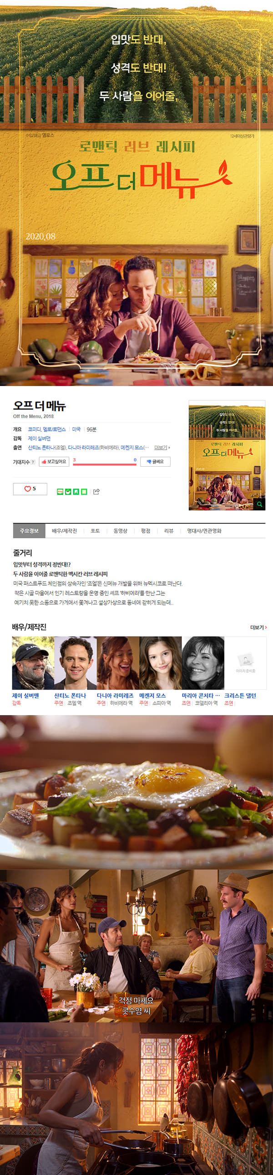Open the 동영상 tab
The height and width of the screenshot is (1175, 273).
pyautogui.click(x=121, y=531)
